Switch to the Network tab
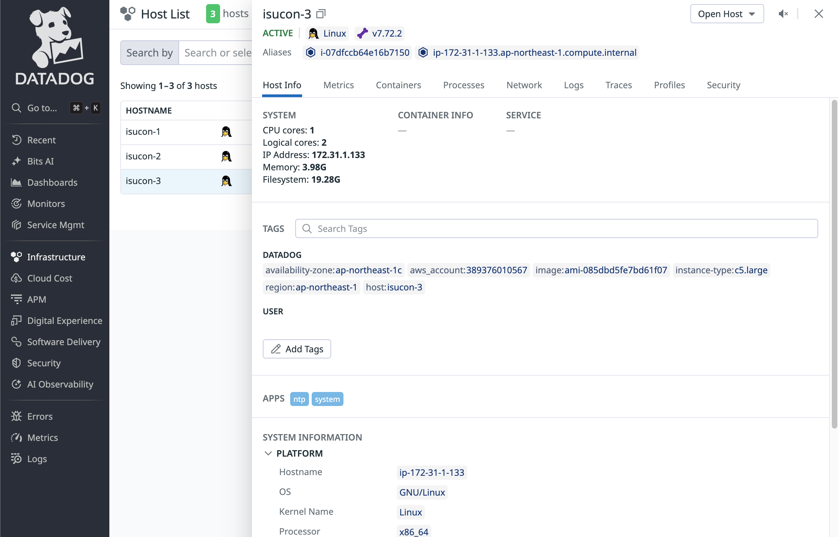Screen dimensions: 838x537 524,85
